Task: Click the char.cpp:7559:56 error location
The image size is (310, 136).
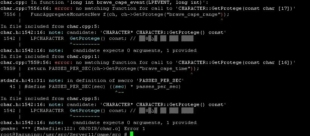Action: pyautogui.click(x=26, y=63)
